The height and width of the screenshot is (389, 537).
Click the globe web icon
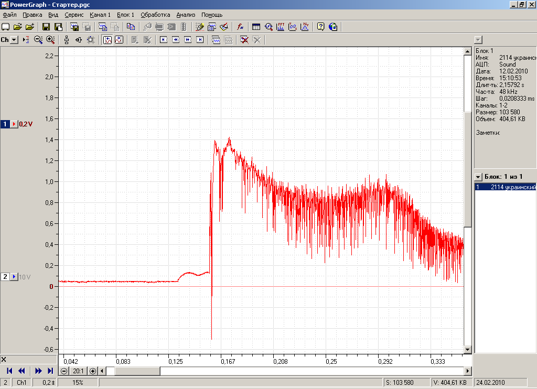pos(333,27)
